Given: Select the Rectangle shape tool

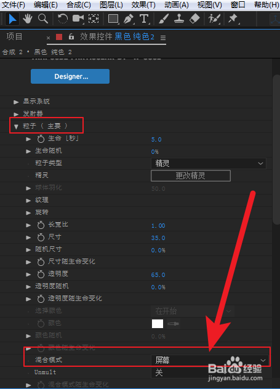Looking at the screenshot, I should click(x=113, y=19).
